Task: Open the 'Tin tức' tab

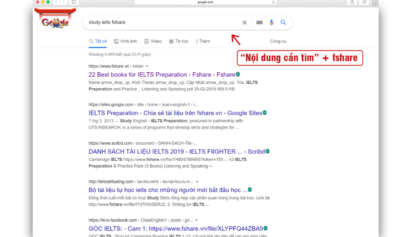Action: click(x=179, y=41)
